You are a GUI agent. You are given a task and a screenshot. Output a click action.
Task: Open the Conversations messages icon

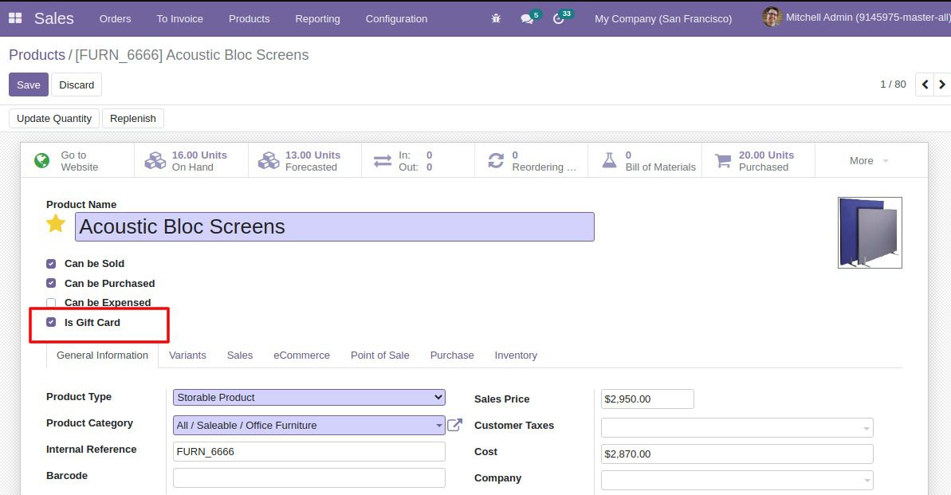pos(527,18)
